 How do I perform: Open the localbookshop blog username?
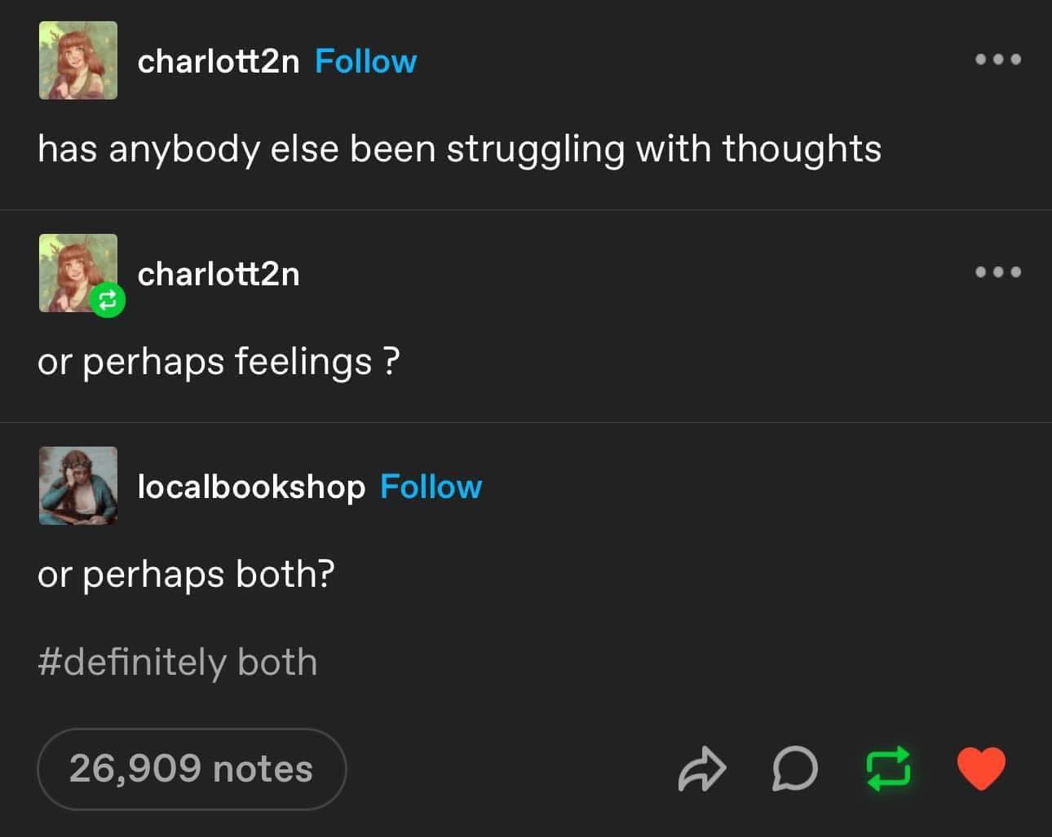point(251,487)
